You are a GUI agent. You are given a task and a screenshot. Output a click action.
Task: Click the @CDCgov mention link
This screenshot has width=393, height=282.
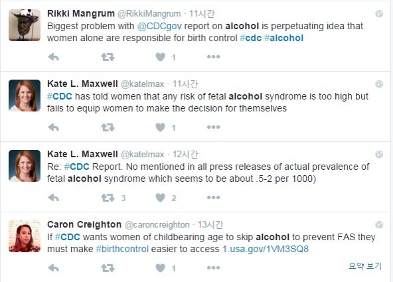[159, 27]
